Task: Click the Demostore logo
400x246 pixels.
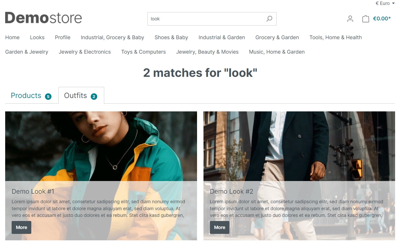Action: tap(43, 18)
